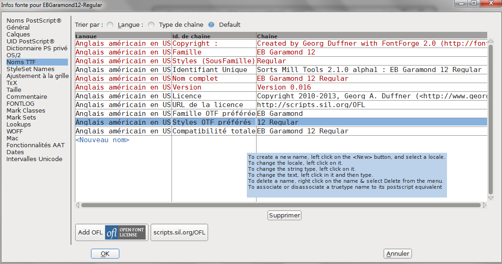
Task: Click the 'Sorts Mill Tools 2.1.0' string
Action: 372,70
